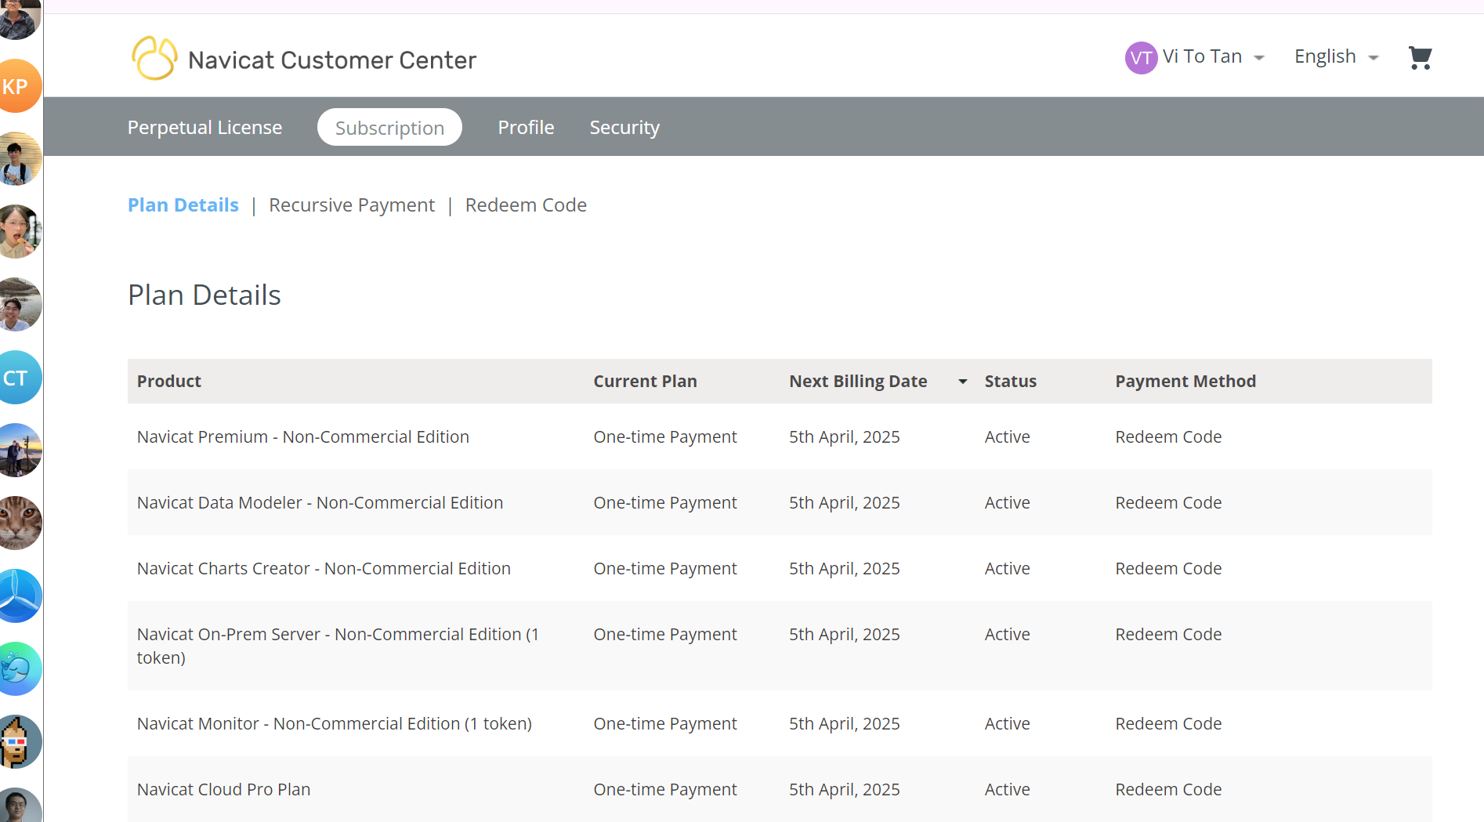The height and width of the screenshot is (822, 1484).
Task: Click the Next Billing Date header label
Action: (858, 382)
